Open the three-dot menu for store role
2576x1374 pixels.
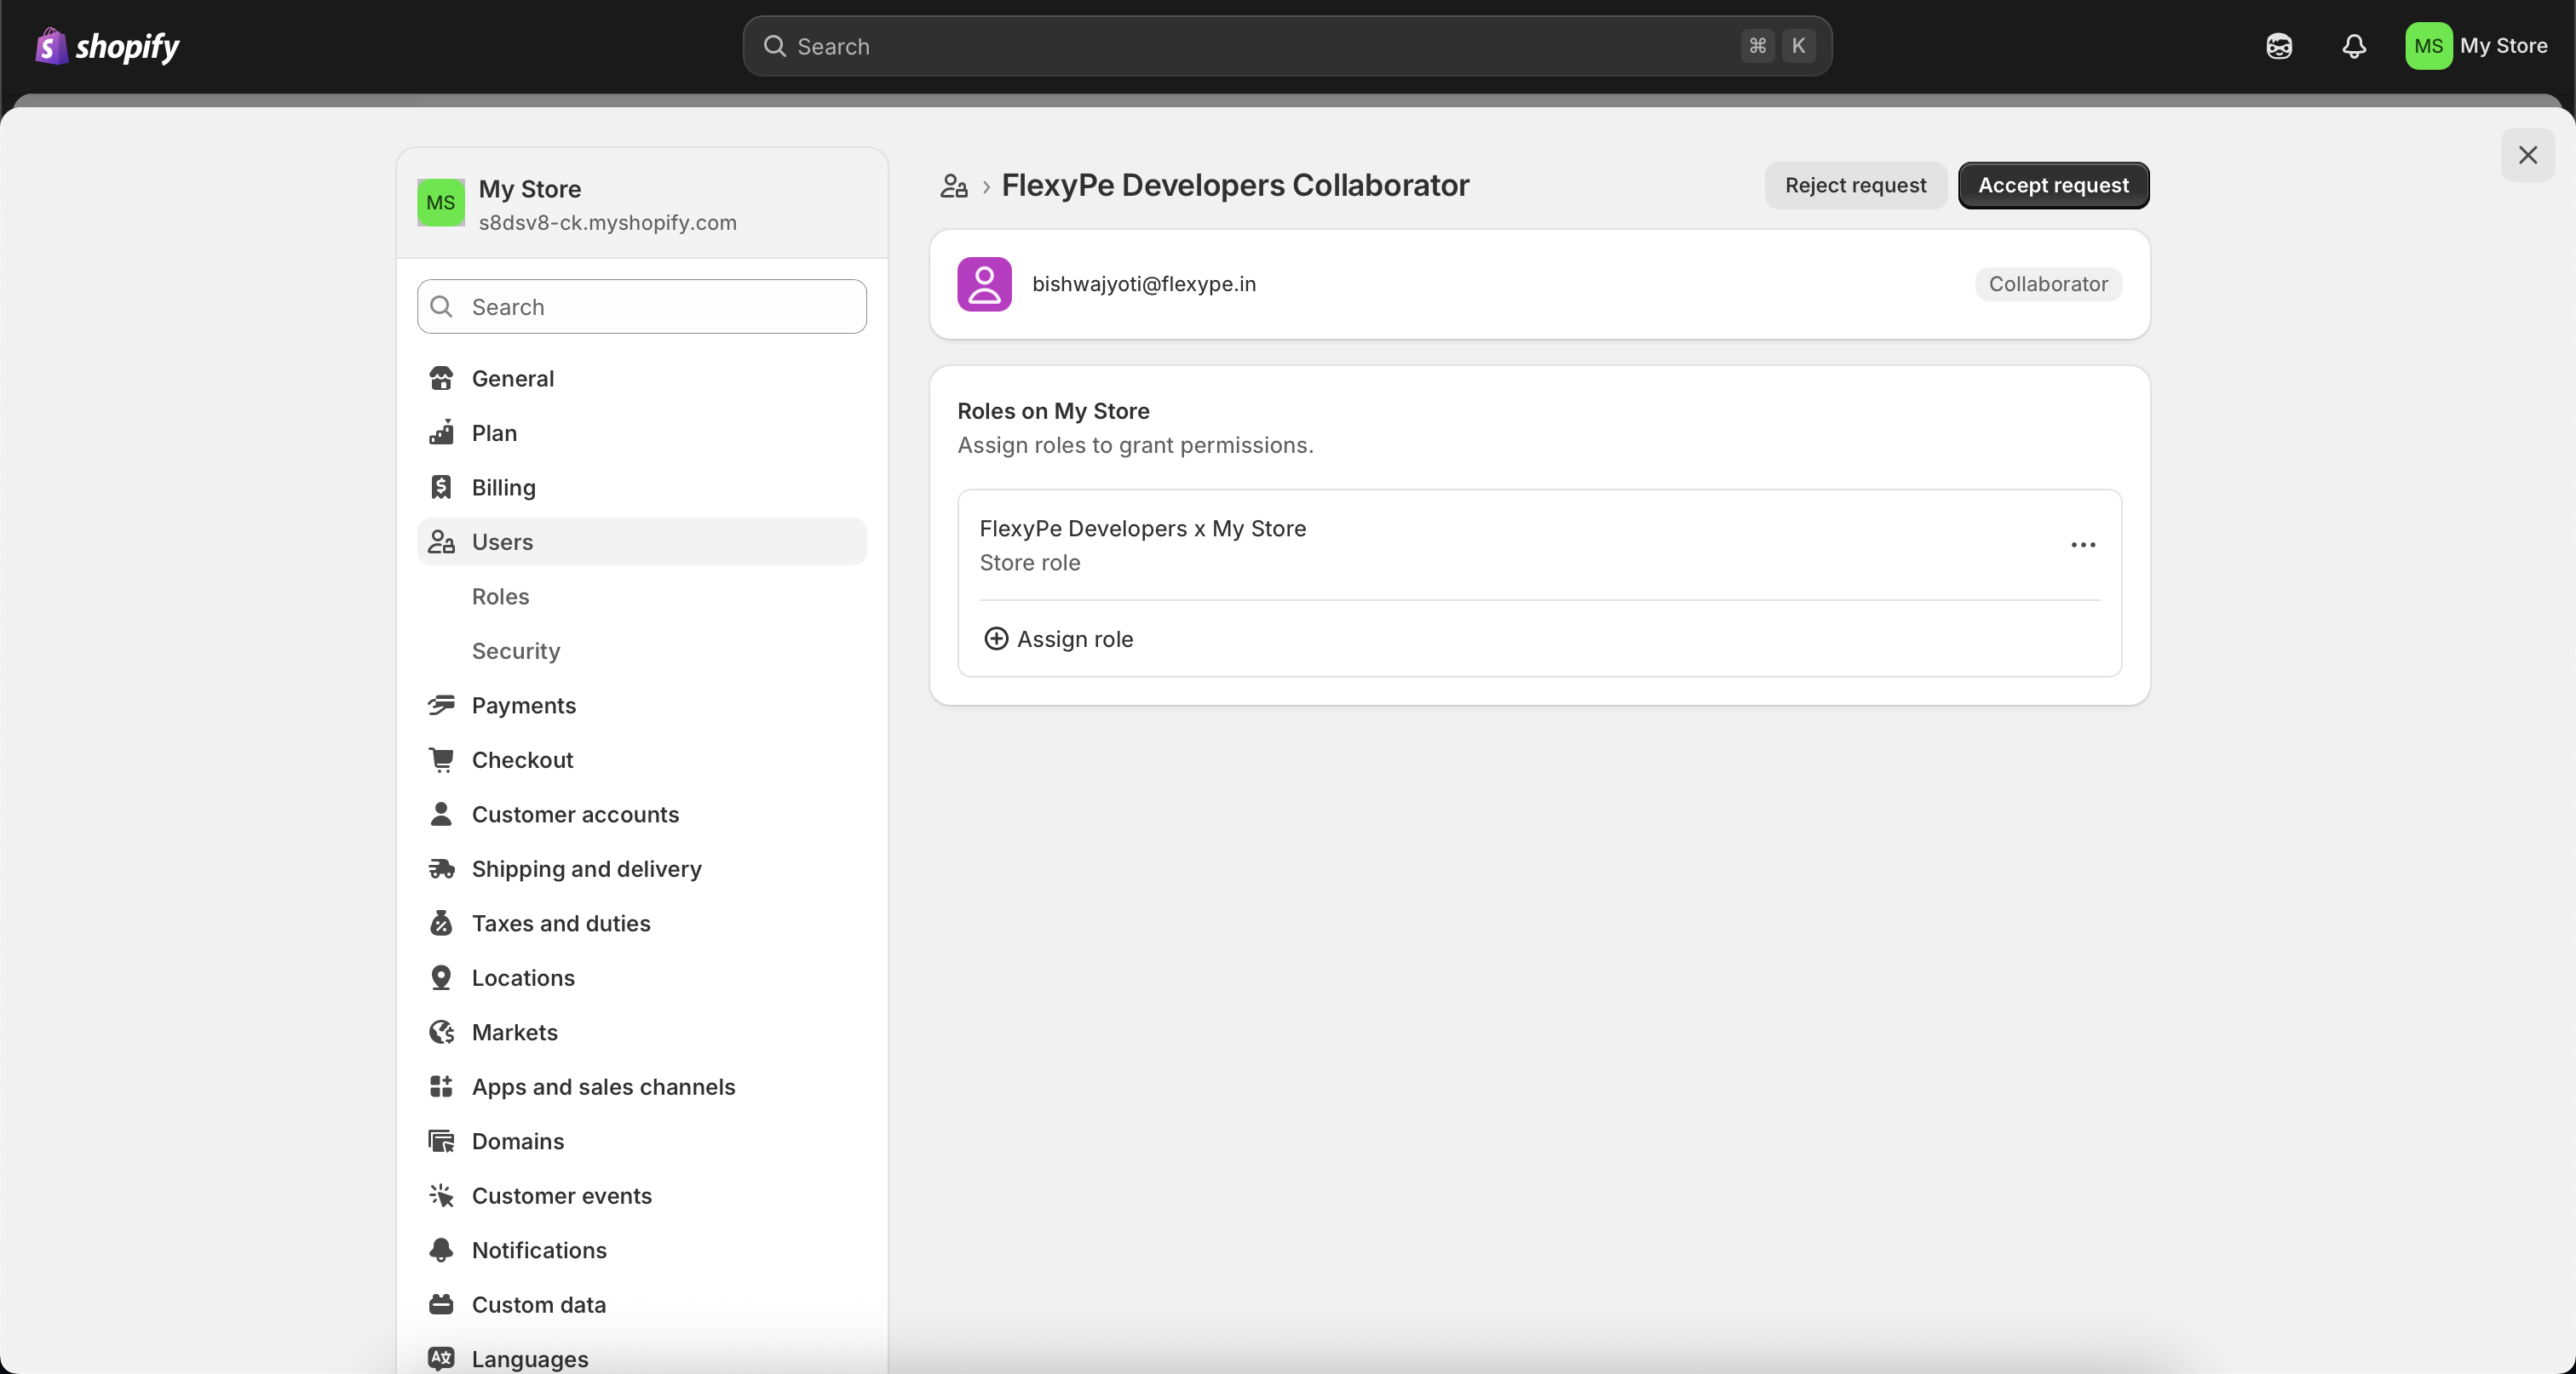[2082, 545]
